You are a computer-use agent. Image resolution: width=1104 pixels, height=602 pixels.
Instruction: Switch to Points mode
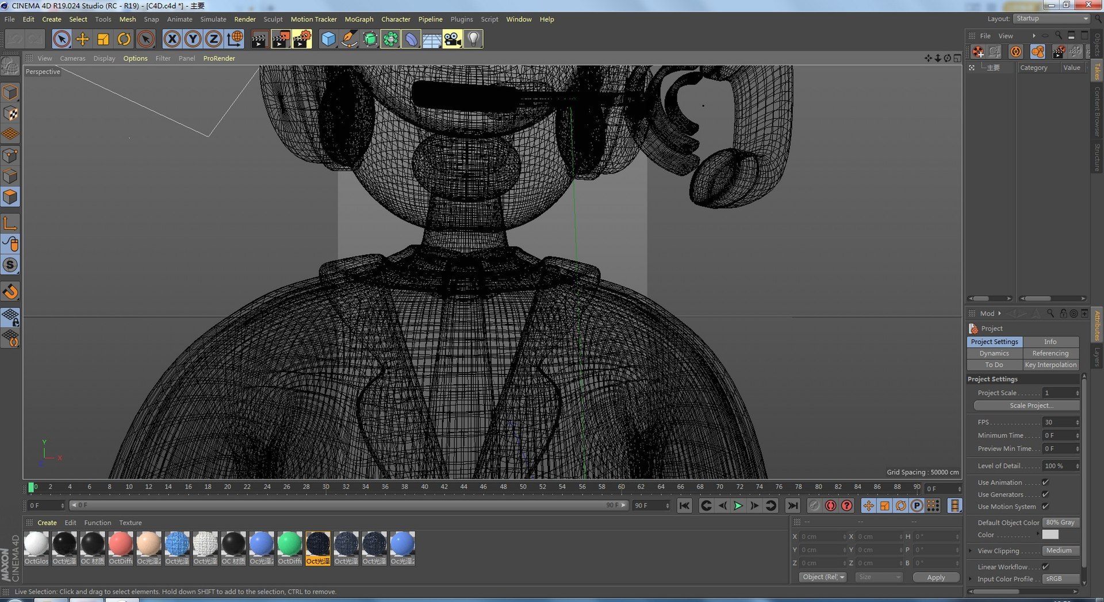(10, 155)
